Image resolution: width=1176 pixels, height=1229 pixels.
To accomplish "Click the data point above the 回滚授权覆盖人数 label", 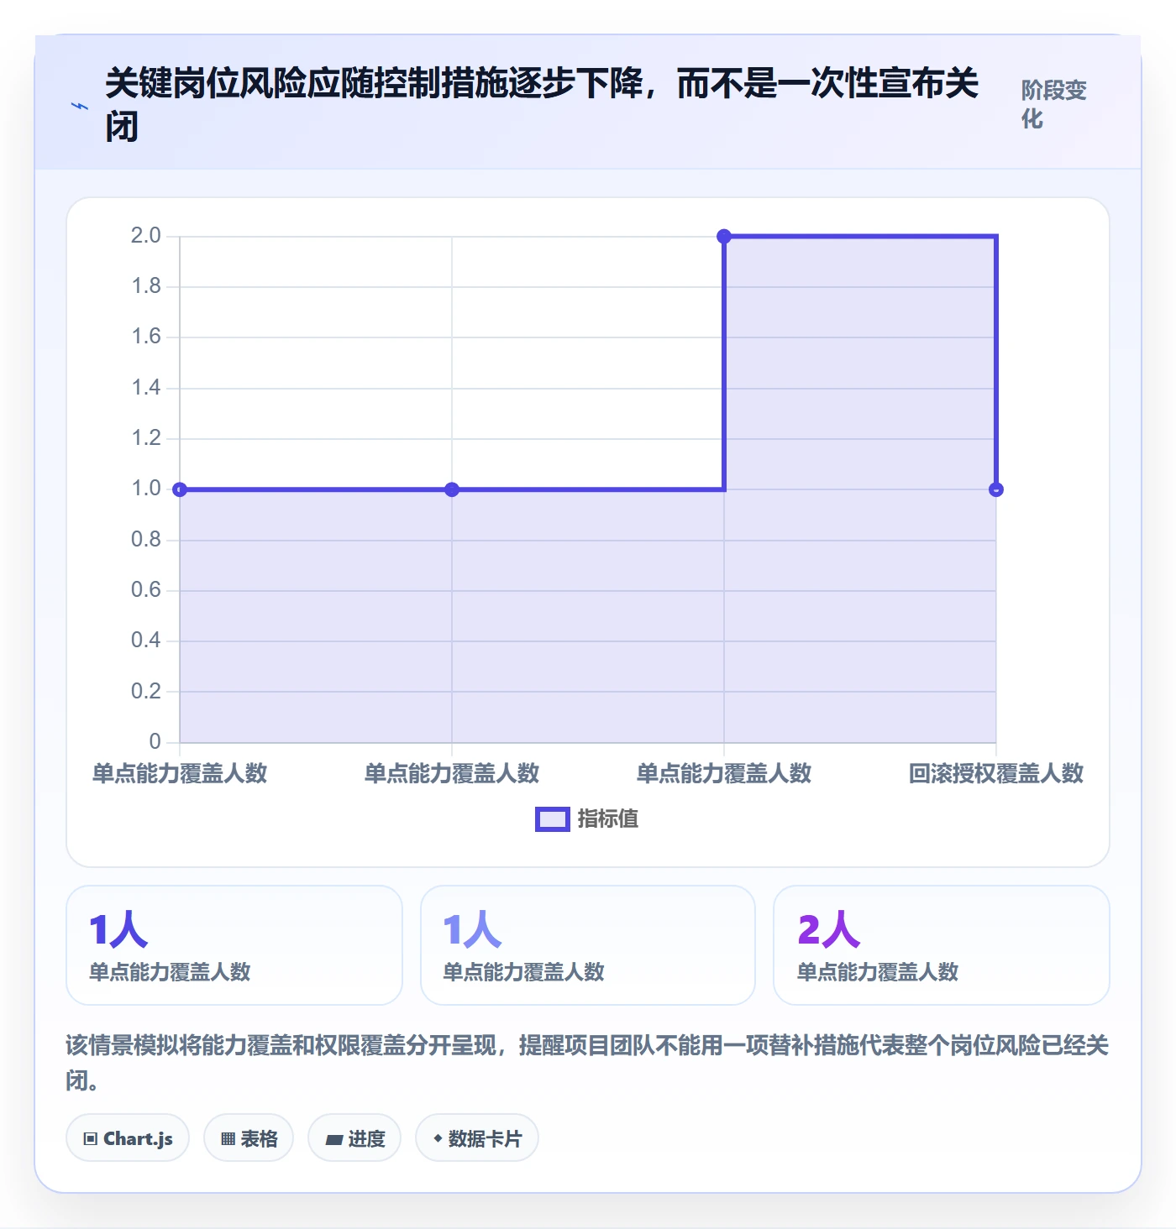I will click(996, 489).
